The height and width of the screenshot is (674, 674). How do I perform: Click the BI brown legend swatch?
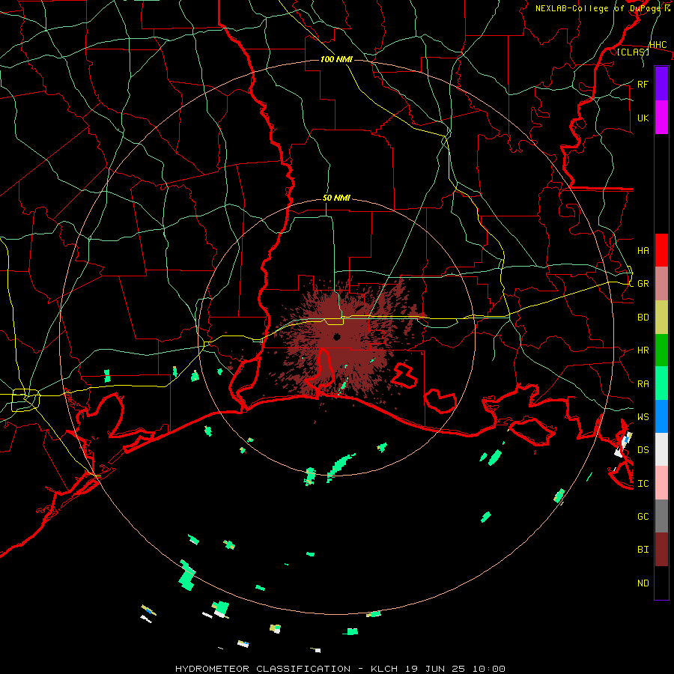[x=661, y=550]
